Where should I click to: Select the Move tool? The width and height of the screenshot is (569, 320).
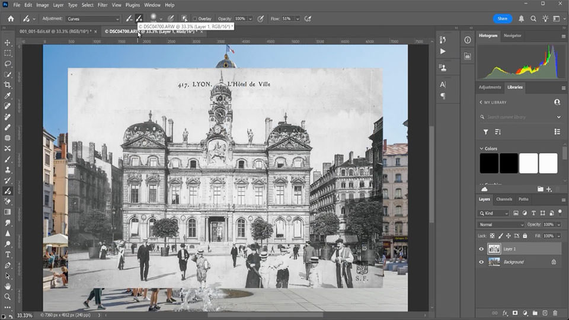click(8, 43)
